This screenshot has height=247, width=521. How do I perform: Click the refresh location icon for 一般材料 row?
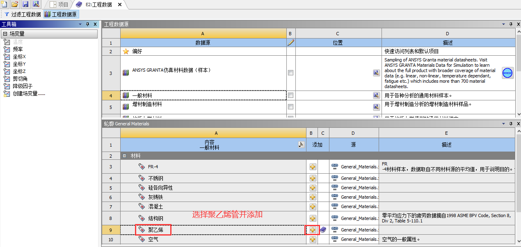click(x=377, y=95)
